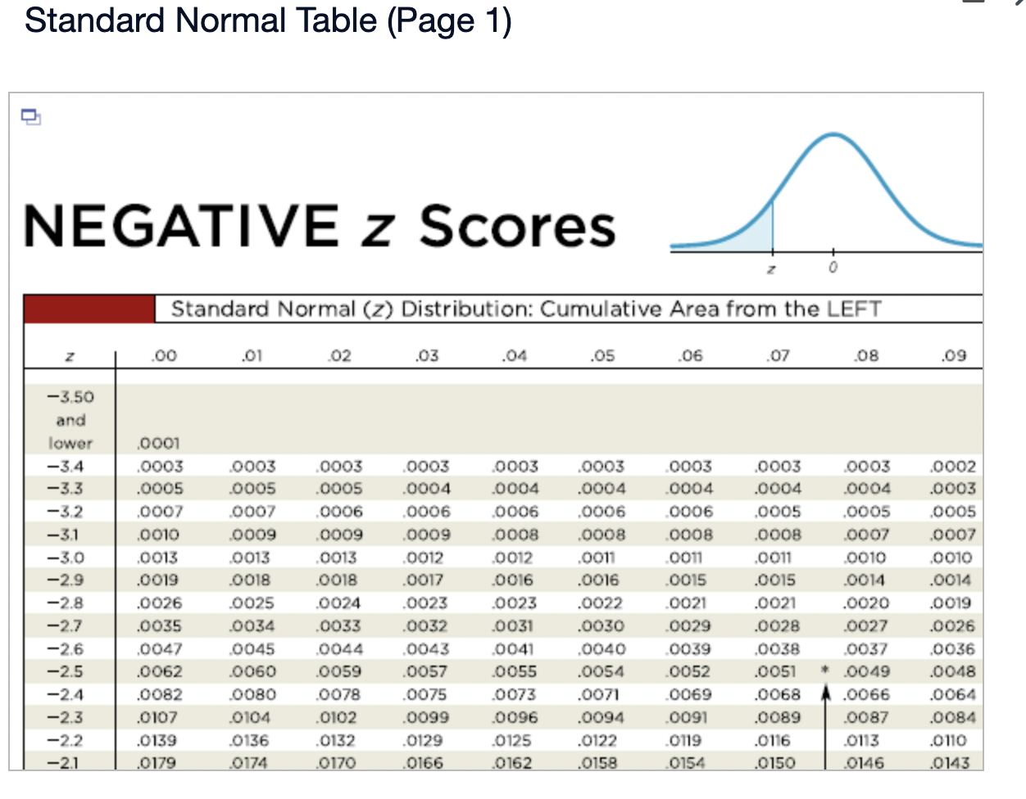Click the 0 label beneath the curve
The image size is (1026, 799).
click(833, 266)
